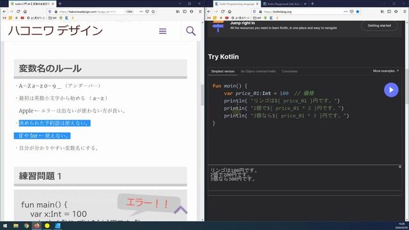
Task: Select Coroutines tab
Action: point(289,72)
